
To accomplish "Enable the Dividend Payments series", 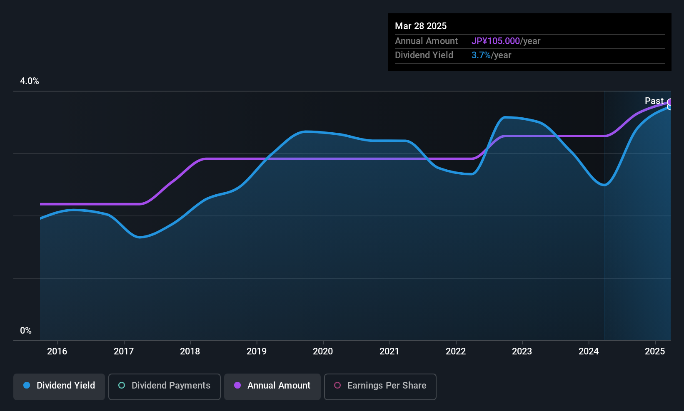I will tap(165, 387).
